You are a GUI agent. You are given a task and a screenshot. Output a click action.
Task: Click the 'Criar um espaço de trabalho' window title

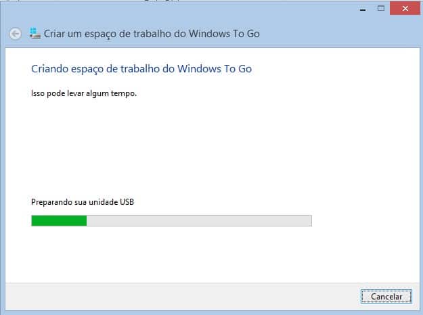click(152, 34)
